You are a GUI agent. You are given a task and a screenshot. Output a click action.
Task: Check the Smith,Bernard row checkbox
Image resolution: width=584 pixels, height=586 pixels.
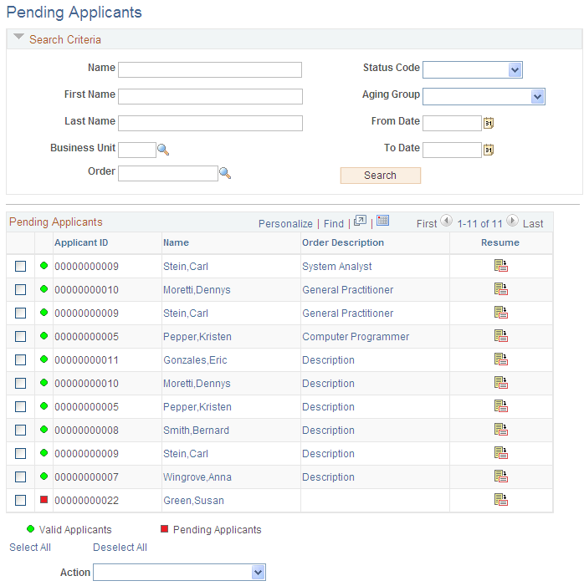(x=20, y=431)
